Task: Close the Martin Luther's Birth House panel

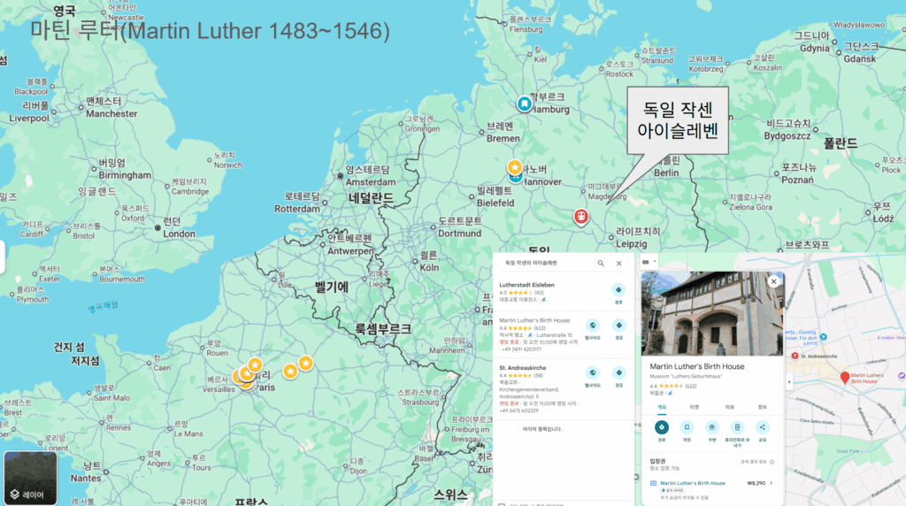Action: [x=773, y=281]
